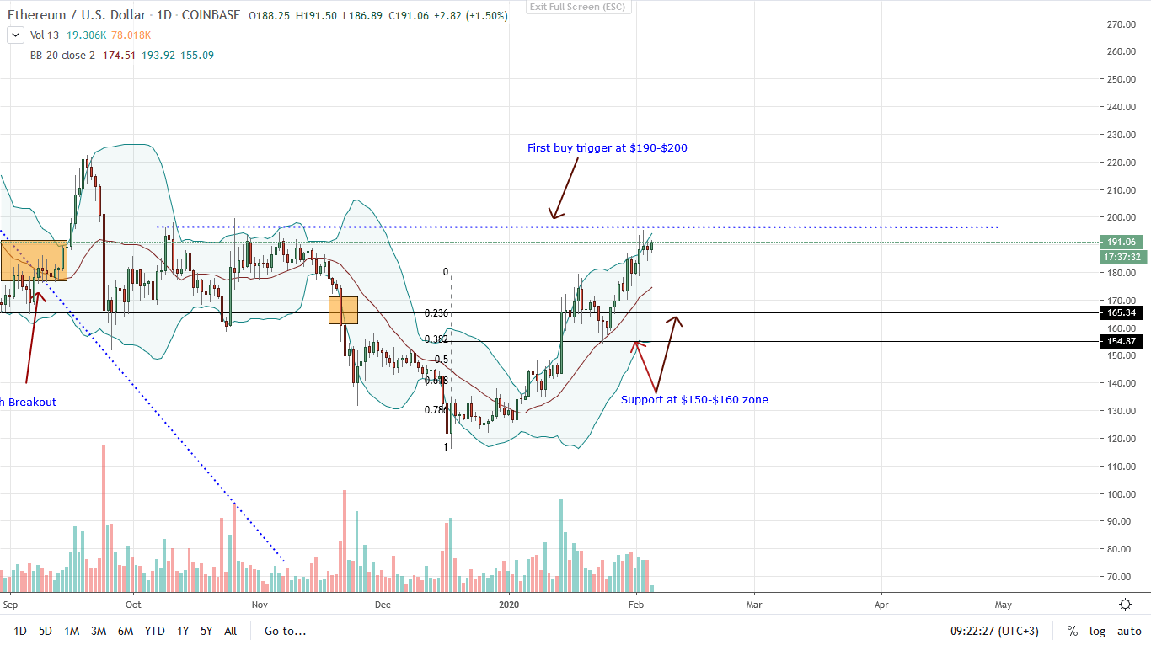This screenshot has height=672, width=1151.
Task: Open chart settings gear icon
Action: (x=1125, y=604)
